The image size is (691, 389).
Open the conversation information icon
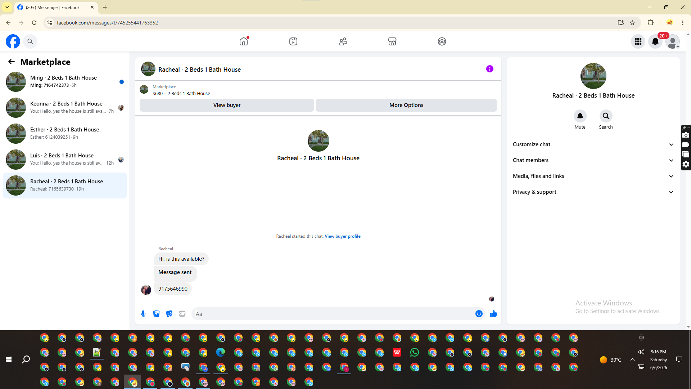pyautogui.click(x=490, y=69)
